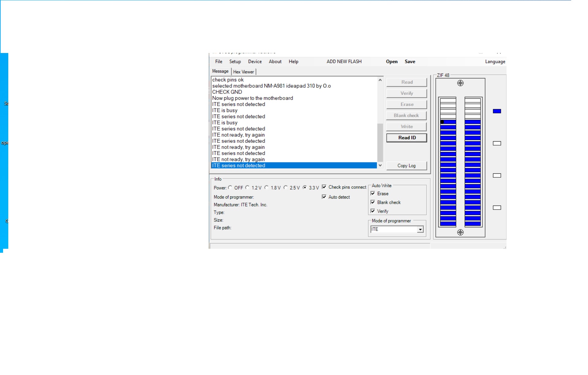
Task: Select the OFF power option
Action: click(230, 187)
